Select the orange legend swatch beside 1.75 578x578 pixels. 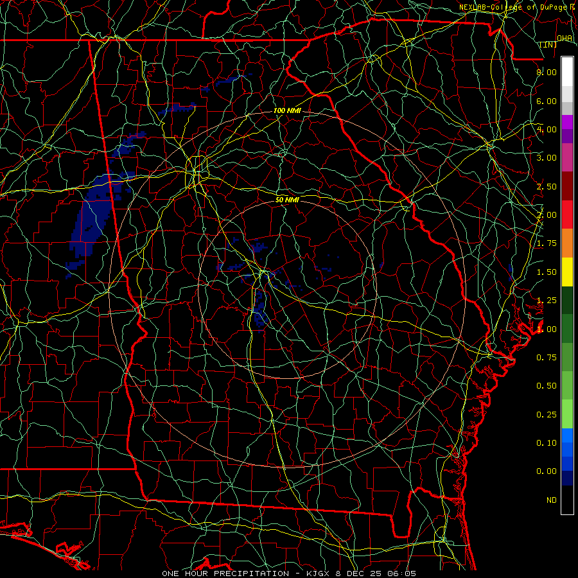coord(567,243)
